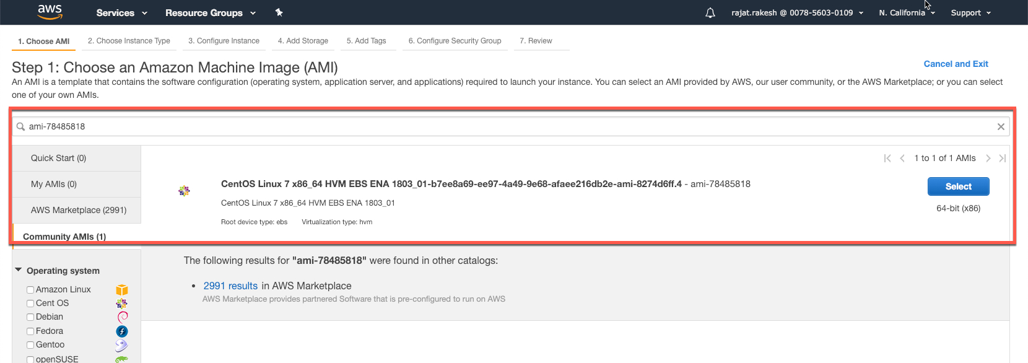Click '1 to 1 of 1 AMIs' text
1028x363 pixels.
click(945, 159)
